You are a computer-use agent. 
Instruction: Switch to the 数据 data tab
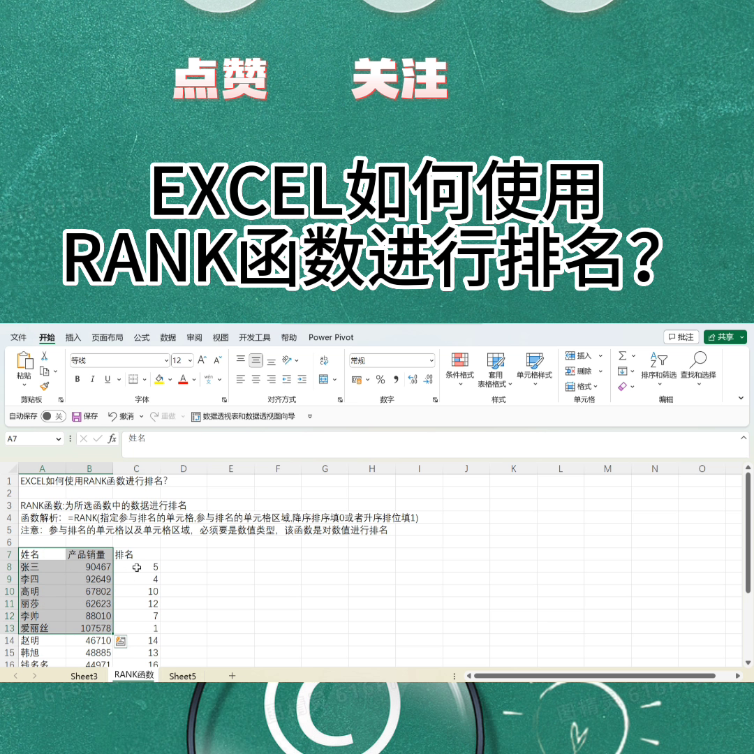168,337
